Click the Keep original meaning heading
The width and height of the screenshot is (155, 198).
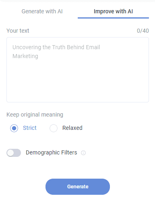click(35, 115)
